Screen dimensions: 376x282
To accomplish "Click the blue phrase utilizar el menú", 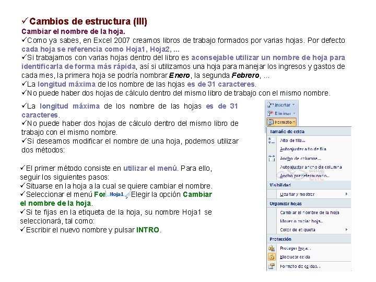I will pyautogui.click(x=150, y=168).
